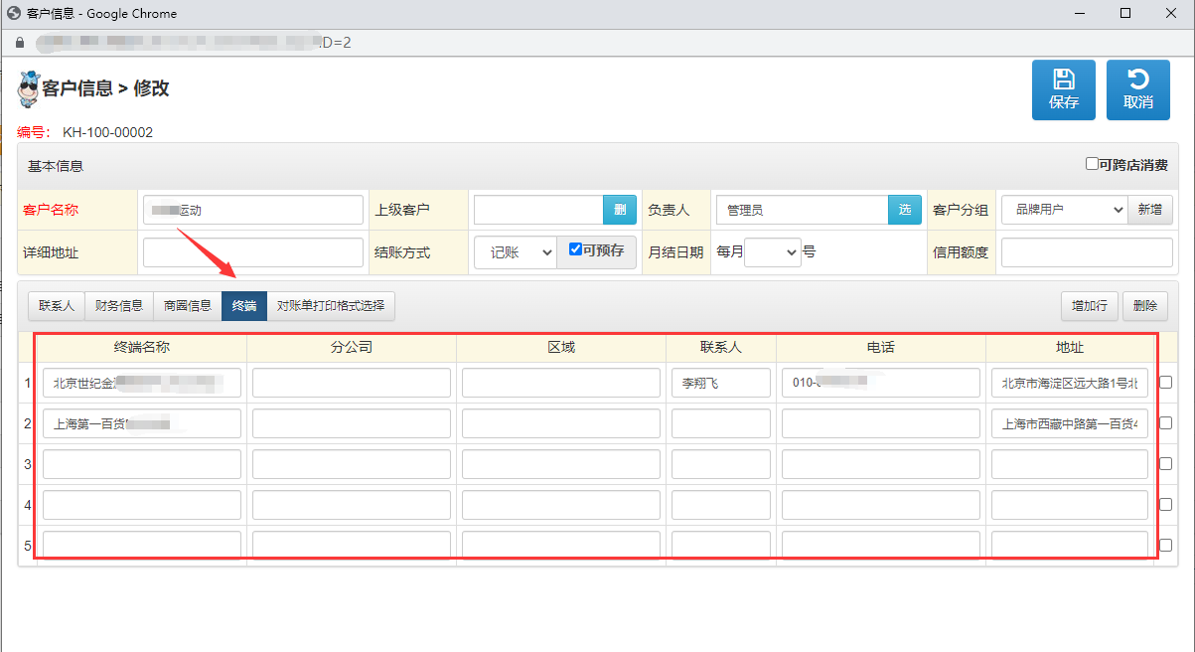The height and width of the screenshot is (652, 1195).
Task: Click row 2 联系人 input field
Action: [721, 423]
